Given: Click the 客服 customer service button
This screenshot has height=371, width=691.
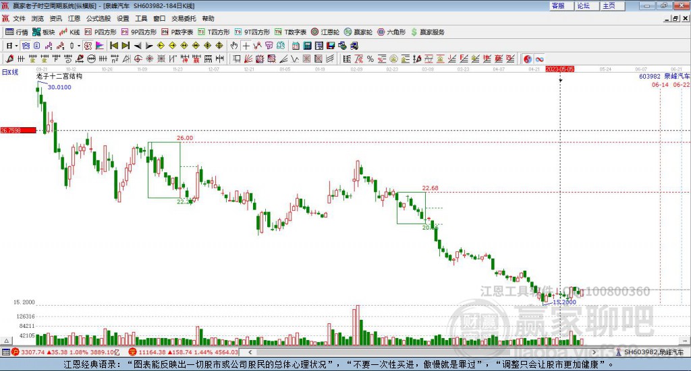Looking at the screenshot, I should pos(561,5).
